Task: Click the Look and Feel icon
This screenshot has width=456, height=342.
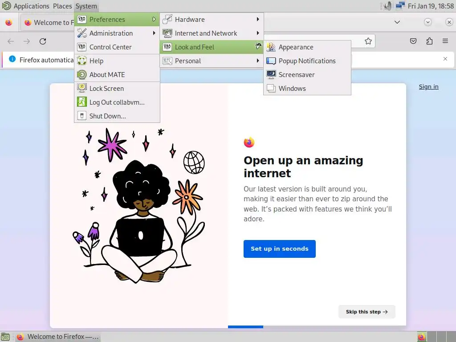Action: tap(167, 47)
